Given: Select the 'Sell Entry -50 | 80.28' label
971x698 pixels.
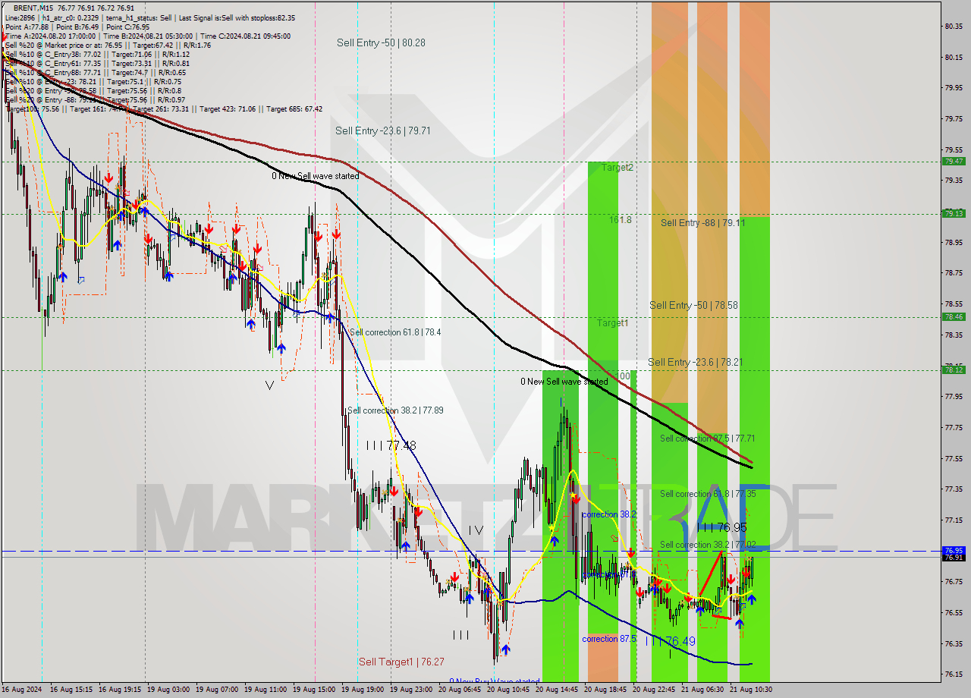Looking at the screenshot, I should click(381, 43).
